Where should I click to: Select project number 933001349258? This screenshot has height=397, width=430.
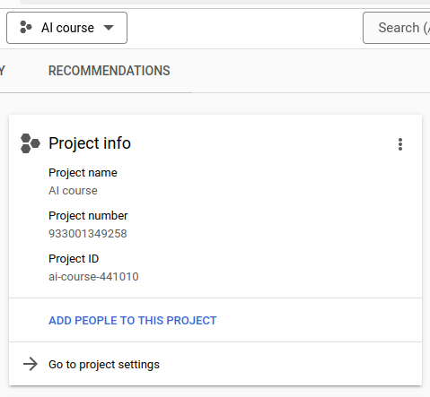[88, 234]
